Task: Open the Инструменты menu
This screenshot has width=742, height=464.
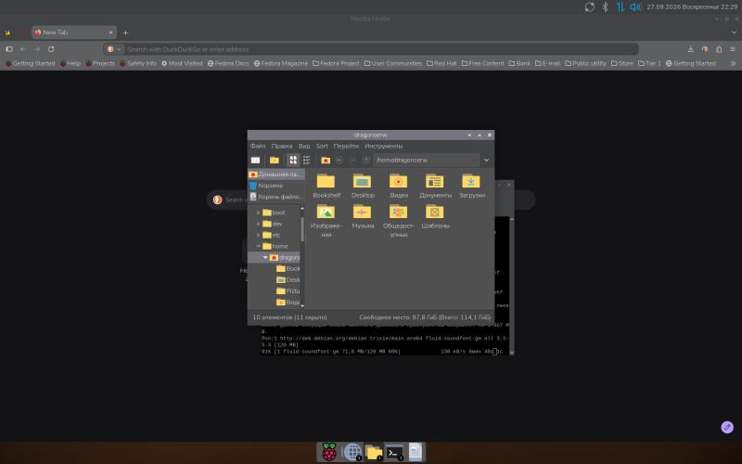Action: click(383, 147)
